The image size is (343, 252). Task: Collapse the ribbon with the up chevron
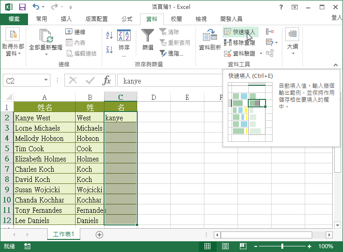pyautogui.click(x=336, y=65)
